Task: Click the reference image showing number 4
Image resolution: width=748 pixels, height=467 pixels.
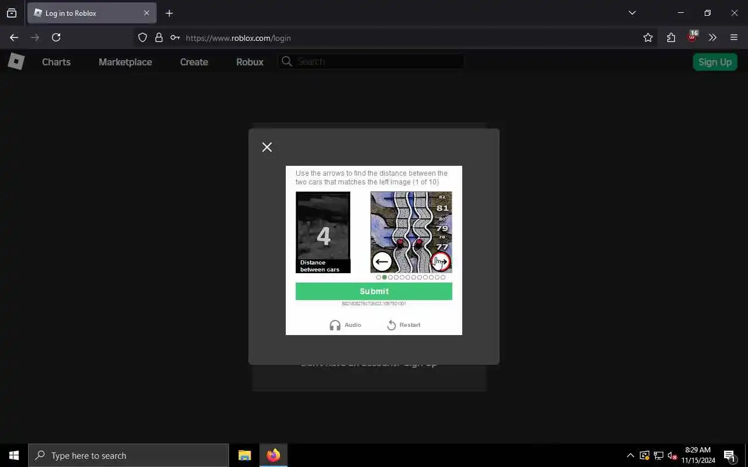Action: click(323, 232)
